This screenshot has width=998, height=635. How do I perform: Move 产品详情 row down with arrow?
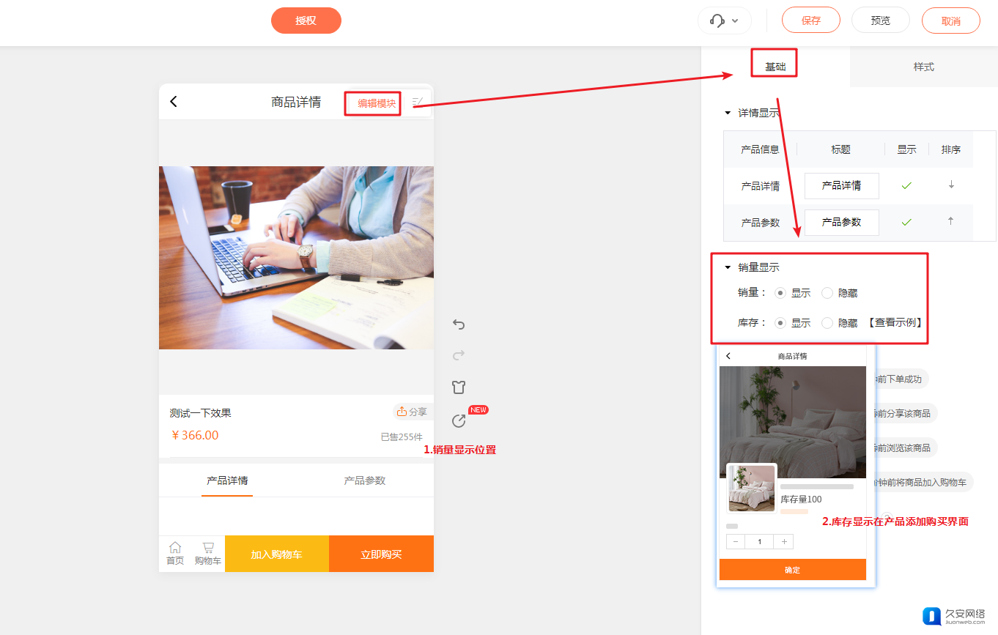point(951,185)
